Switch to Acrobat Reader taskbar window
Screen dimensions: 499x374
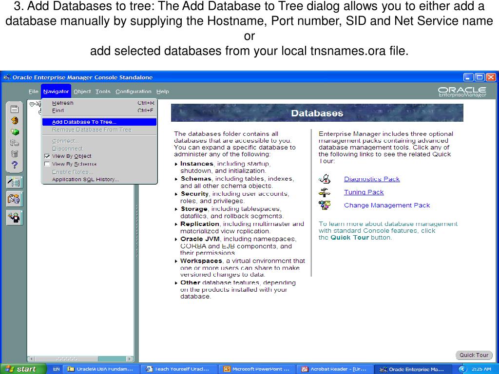click(x=334, y=369)
